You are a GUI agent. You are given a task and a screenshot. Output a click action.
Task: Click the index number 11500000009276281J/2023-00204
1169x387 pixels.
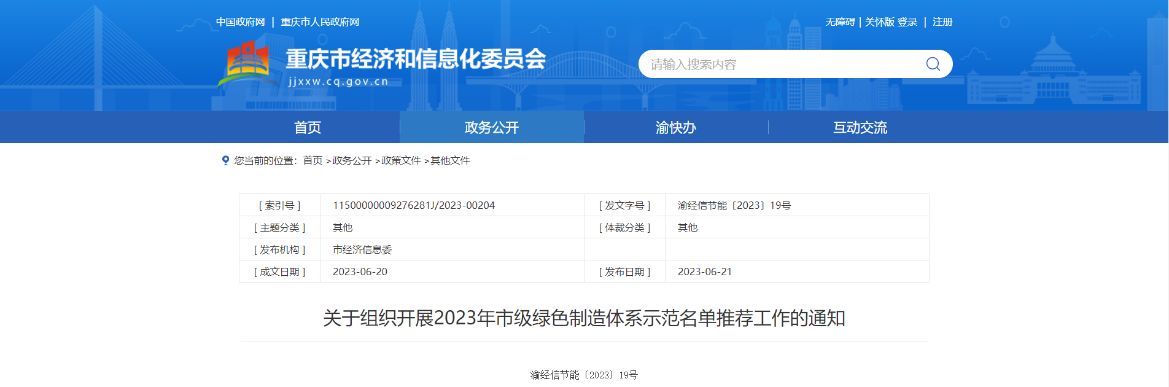point(414,205)
